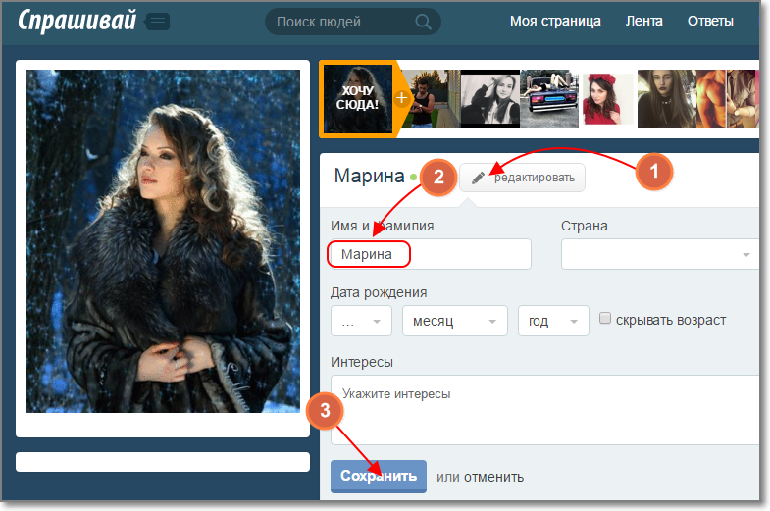This screenshot has width=770, height=511.
Task: Enable the скрывать возраст checkbox
Action: tap(605, 319)
